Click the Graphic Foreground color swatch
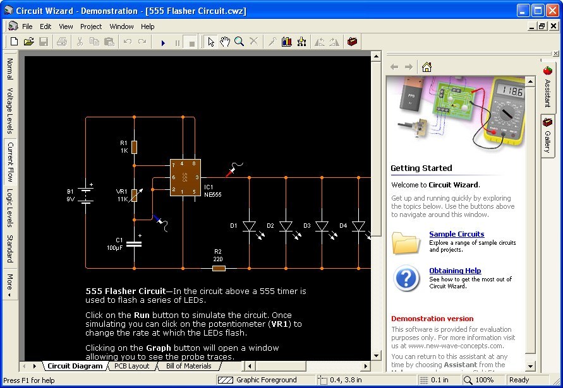The height and width of the screenshot is (388, 563). 227,380
